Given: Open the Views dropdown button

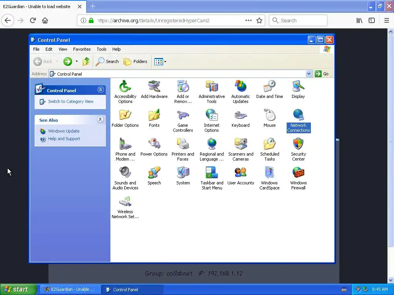Looking at the screenshot, I should (160, 61).
